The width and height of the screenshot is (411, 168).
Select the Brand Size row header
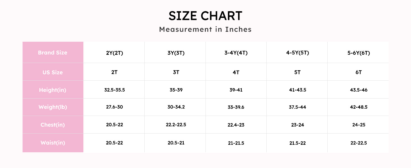(x=53, y=53)
